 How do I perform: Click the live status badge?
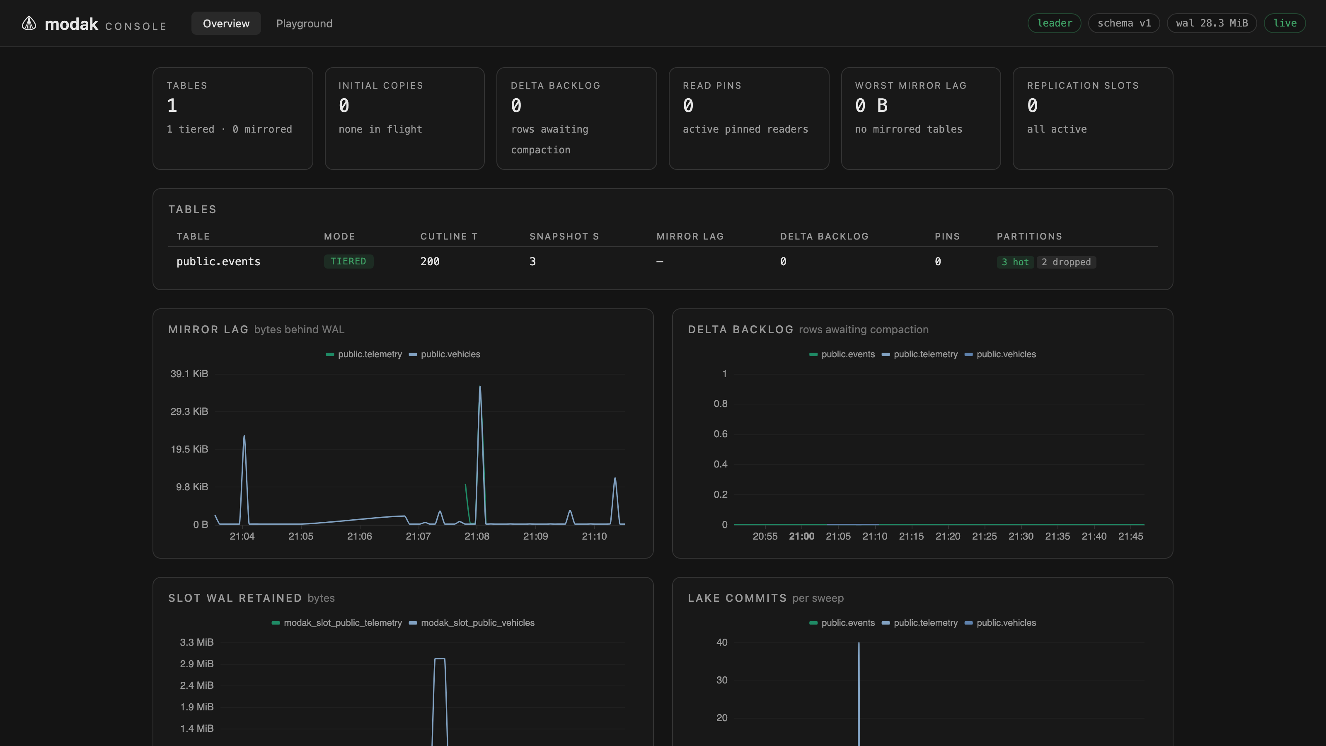1285,23
